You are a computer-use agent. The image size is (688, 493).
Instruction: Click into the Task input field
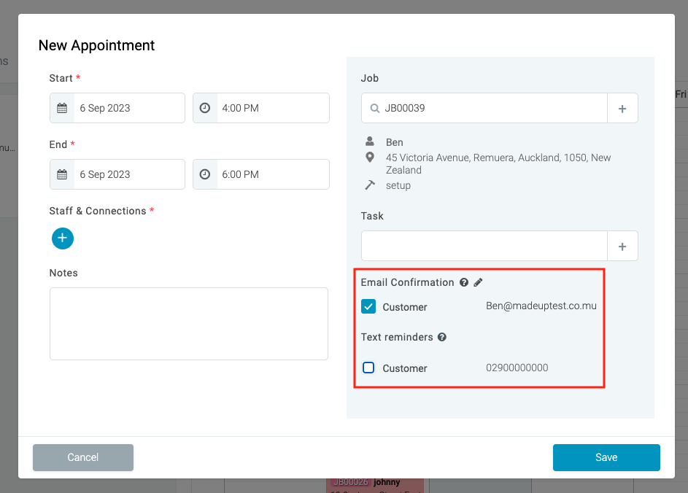[484, 246]
